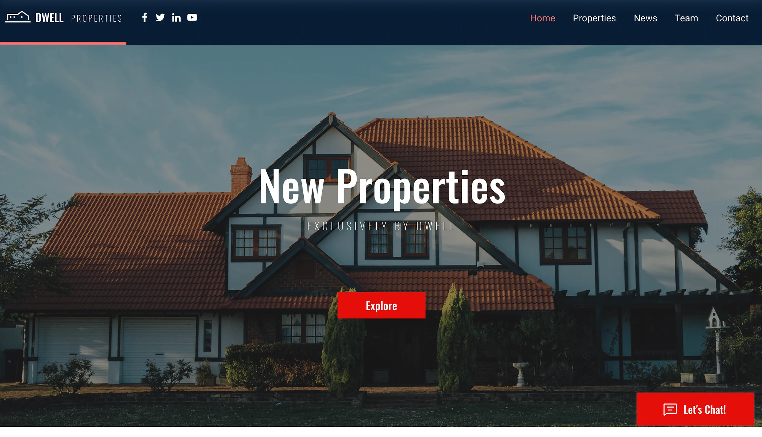Click the Facebook social media icon
Viewport: 762px width, 437px height.
144,18
